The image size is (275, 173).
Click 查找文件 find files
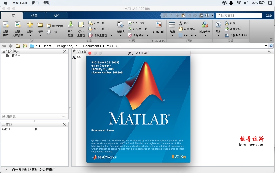pos(55,26)
